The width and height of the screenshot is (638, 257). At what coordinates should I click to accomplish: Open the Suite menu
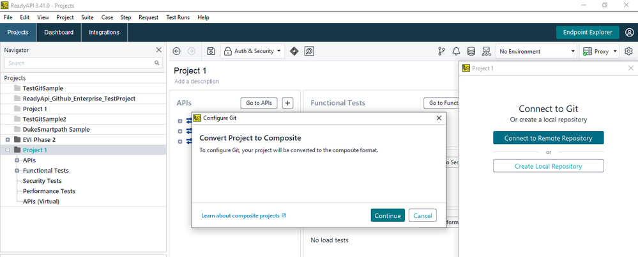(x=87, y=17)
